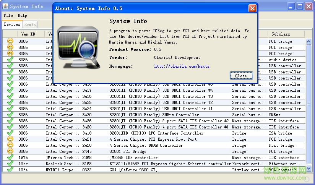Click the smiley icon for LPC Interface Controller
Viewport: 315px width, 185px height.
click(10, 133)
